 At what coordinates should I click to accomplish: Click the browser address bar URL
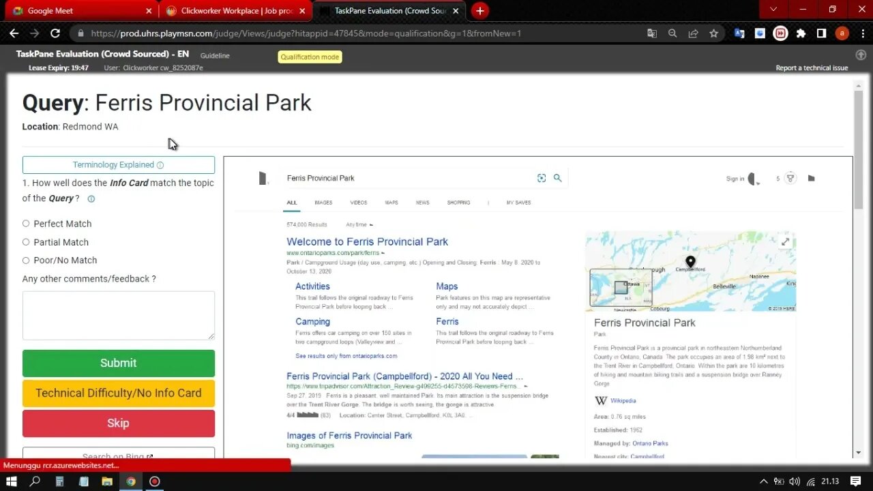click(306, 33)
